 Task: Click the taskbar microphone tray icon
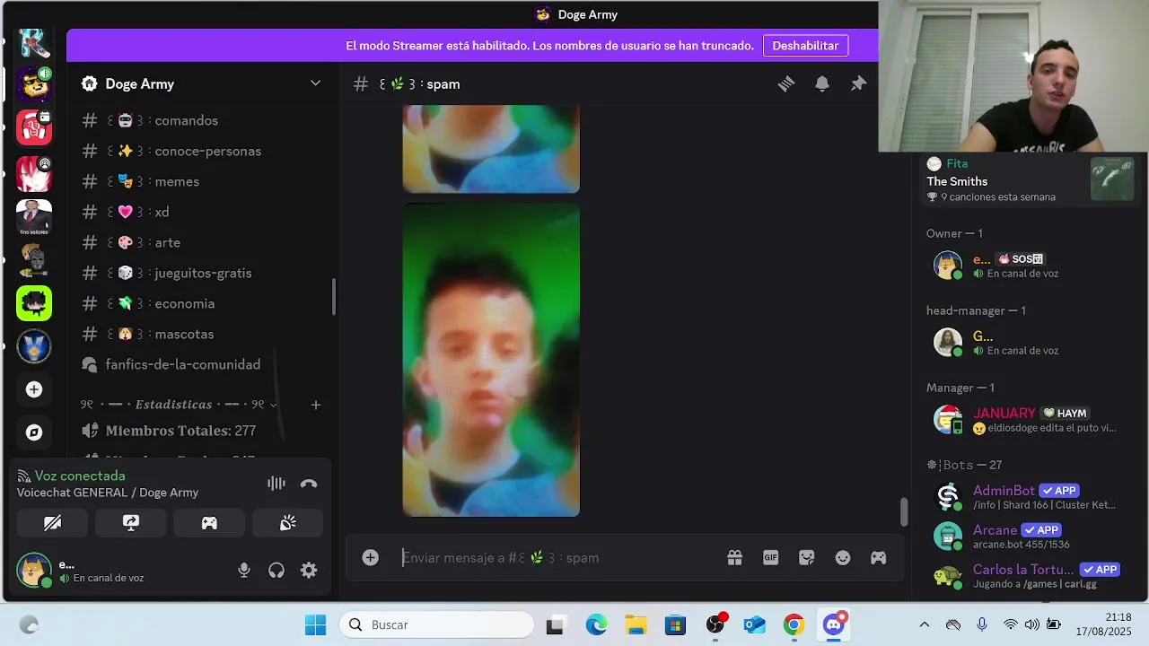pyautogui.click(x=982, y=624)
